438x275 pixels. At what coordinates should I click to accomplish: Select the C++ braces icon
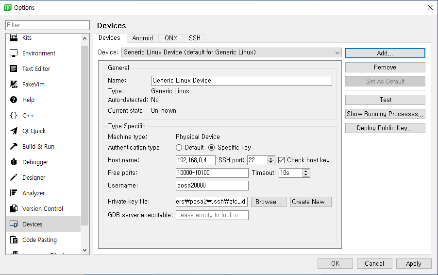coord(14,116)
